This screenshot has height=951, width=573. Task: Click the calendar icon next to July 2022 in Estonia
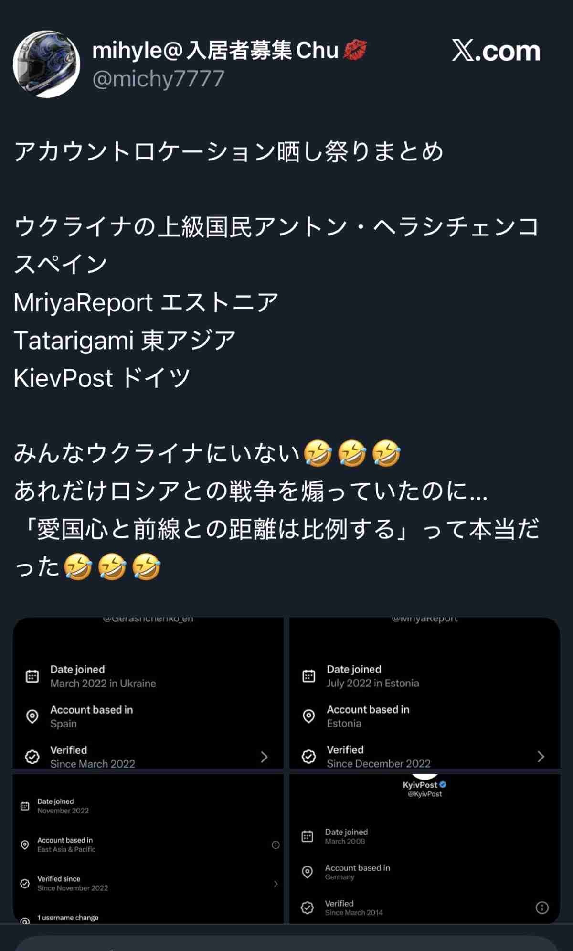coord(308,676)
